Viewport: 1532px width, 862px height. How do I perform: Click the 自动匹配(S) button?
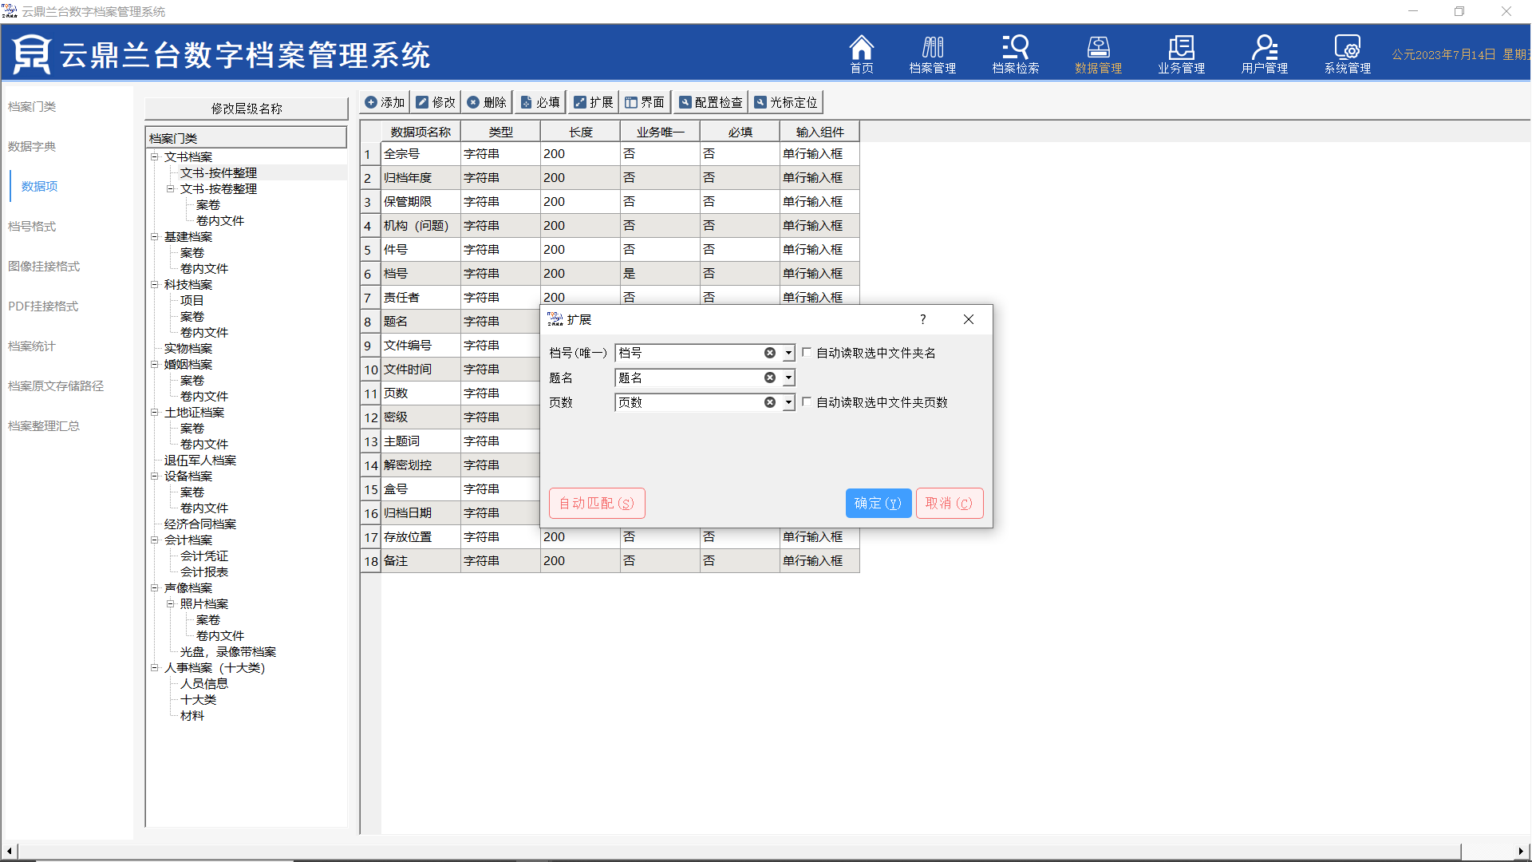596,503
